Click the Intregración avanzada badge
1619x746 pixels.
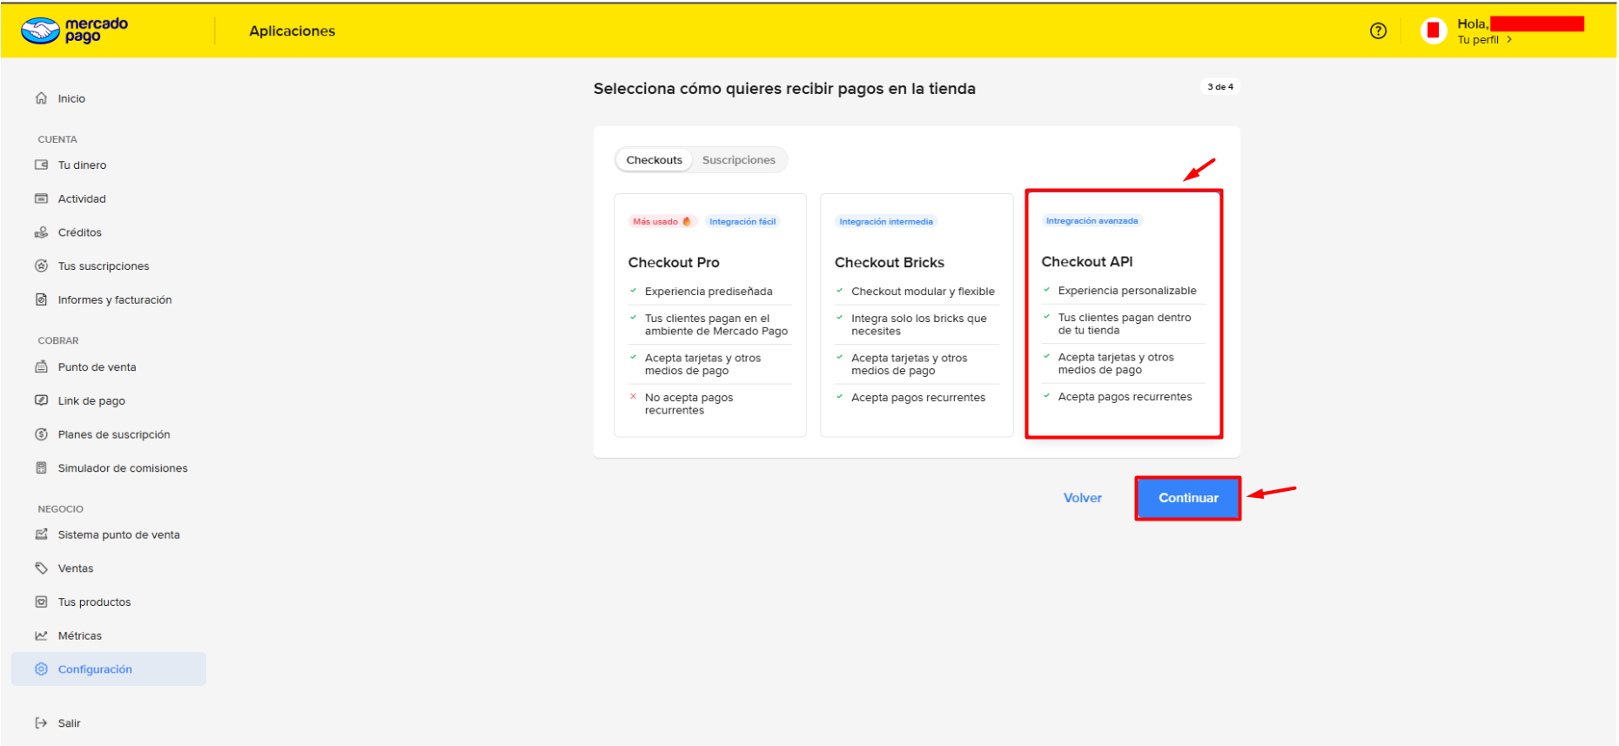[1092, 221]
